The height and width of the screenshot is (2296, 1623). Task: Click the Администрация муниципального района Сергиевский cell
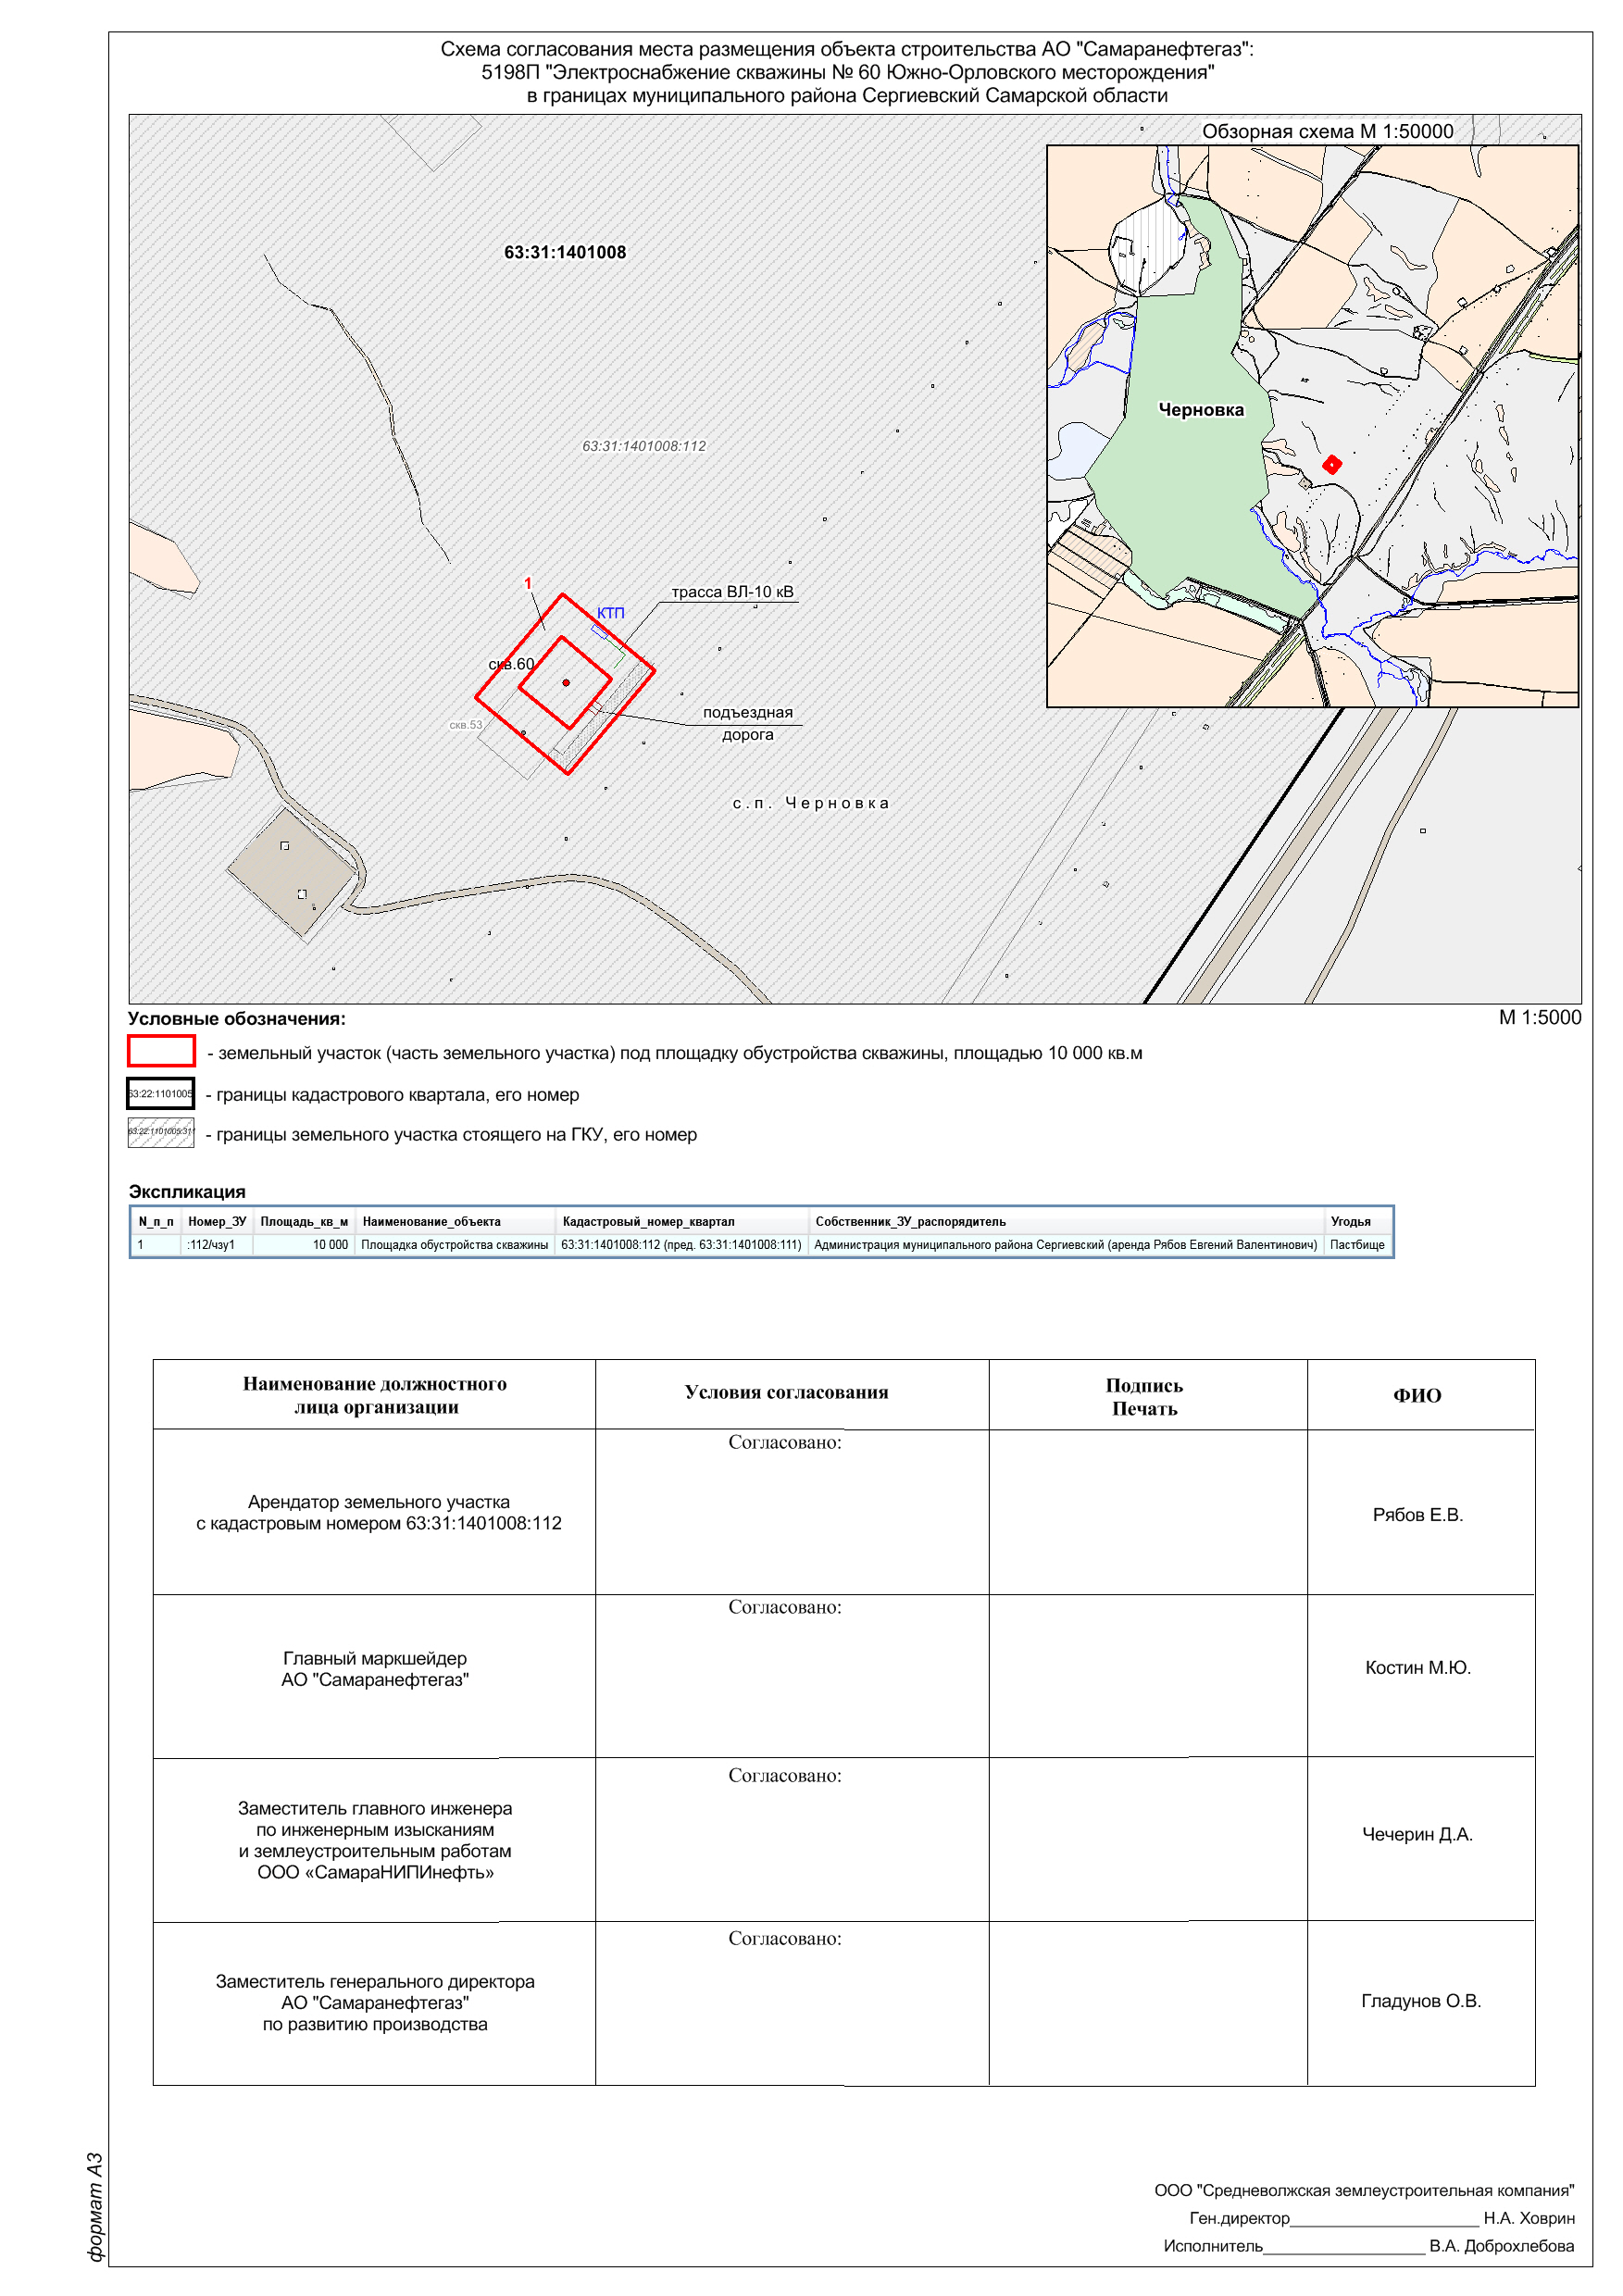click(x=1065, y=1245)
